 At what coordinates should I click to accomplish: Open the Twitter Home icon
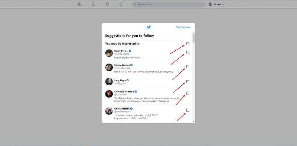tap(79, 4)
